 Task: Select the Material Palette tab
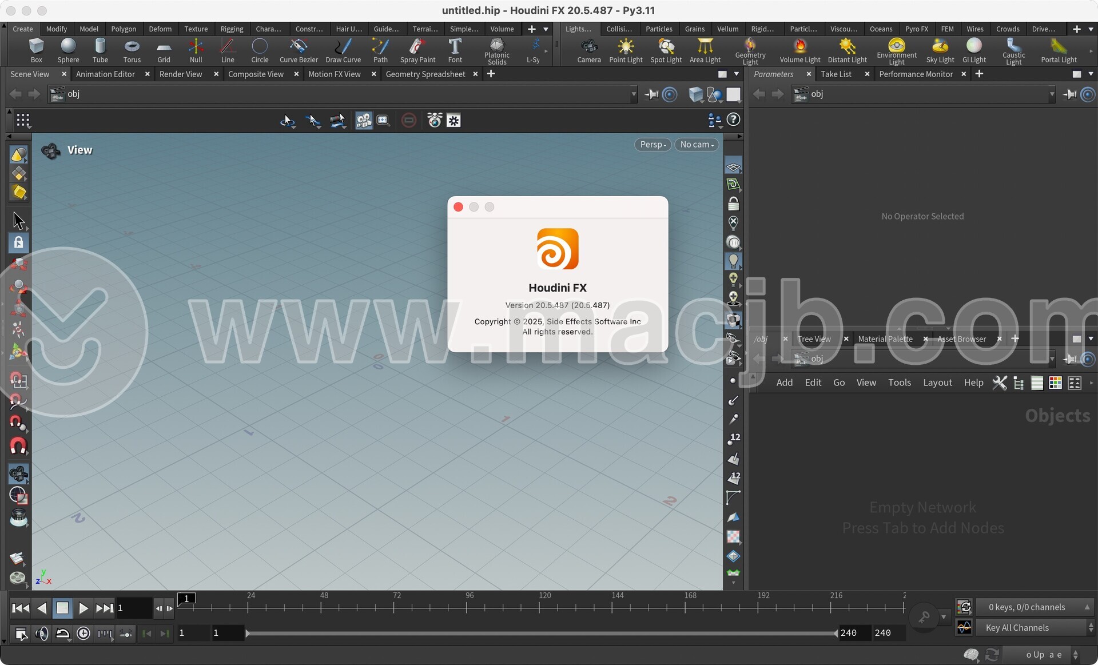(885, 339)
